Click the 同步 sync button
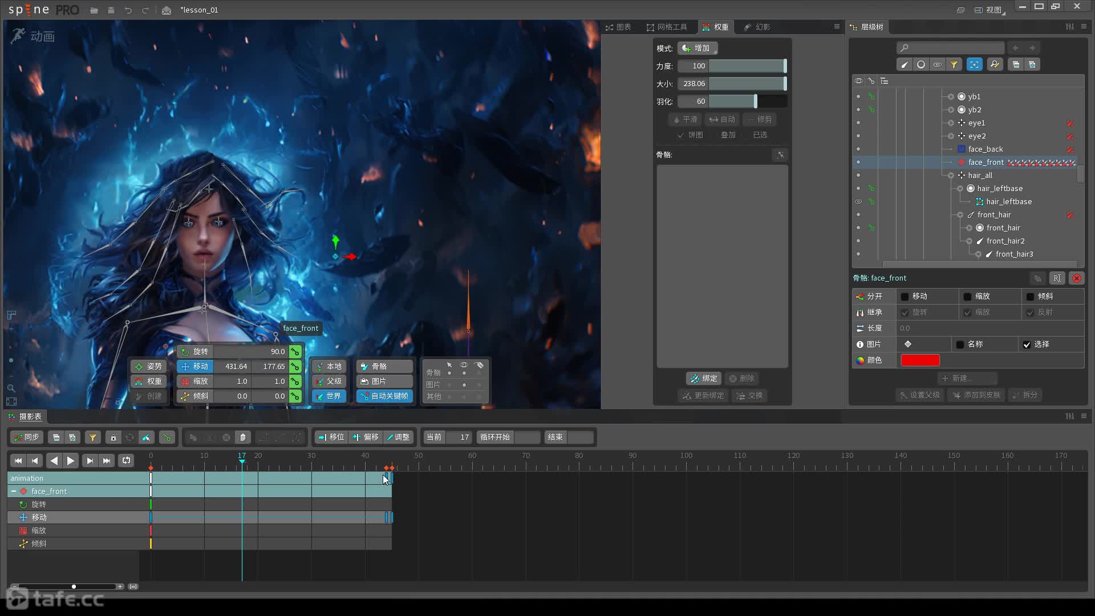Viewport: 1095px width, 616px height. 26,437
